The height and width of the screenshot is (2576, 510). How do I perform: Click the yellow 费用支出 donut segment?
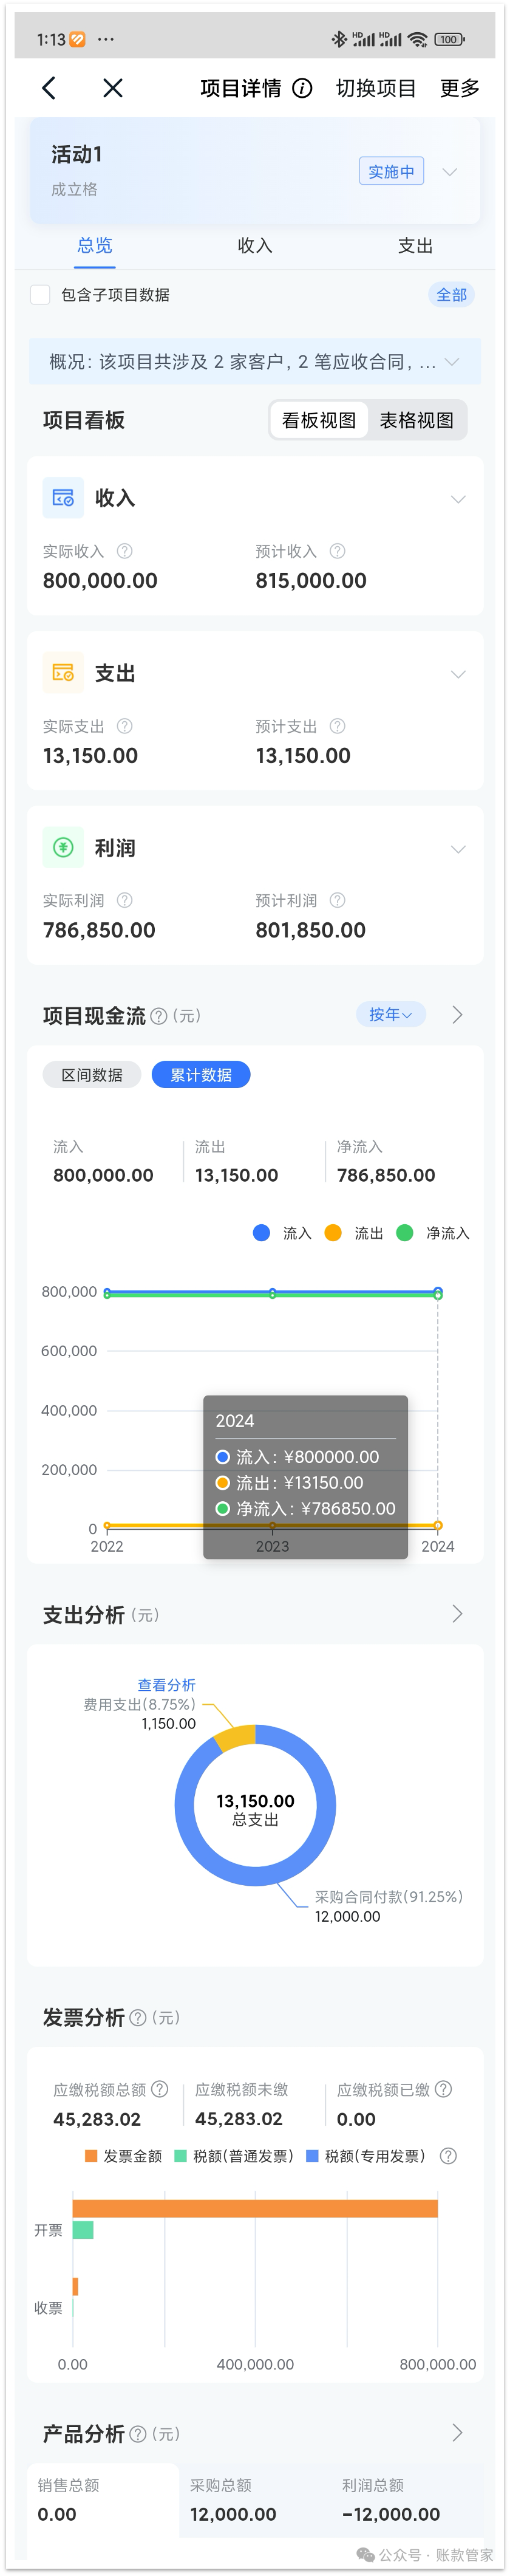pos(235,1738)
